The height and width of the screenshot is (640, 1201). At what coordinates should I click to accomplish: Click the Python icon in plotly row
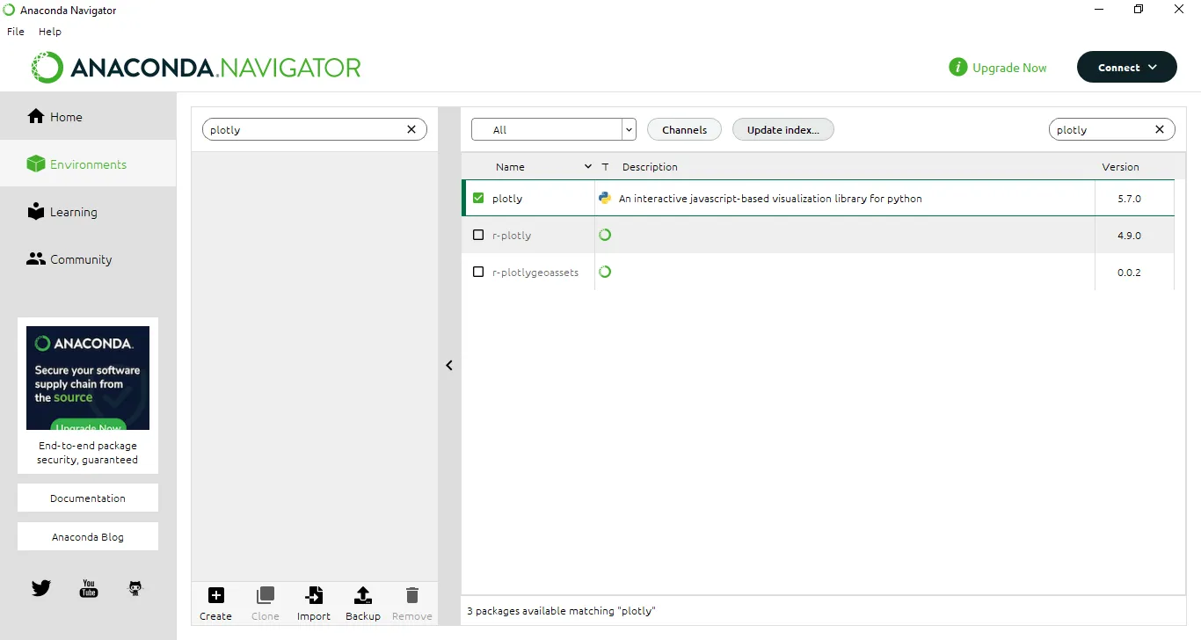(605, 198)
